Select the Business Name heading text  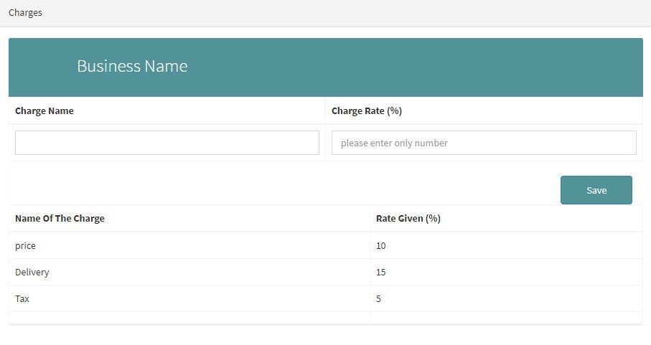pyautogui.click(x=132, y=67)
